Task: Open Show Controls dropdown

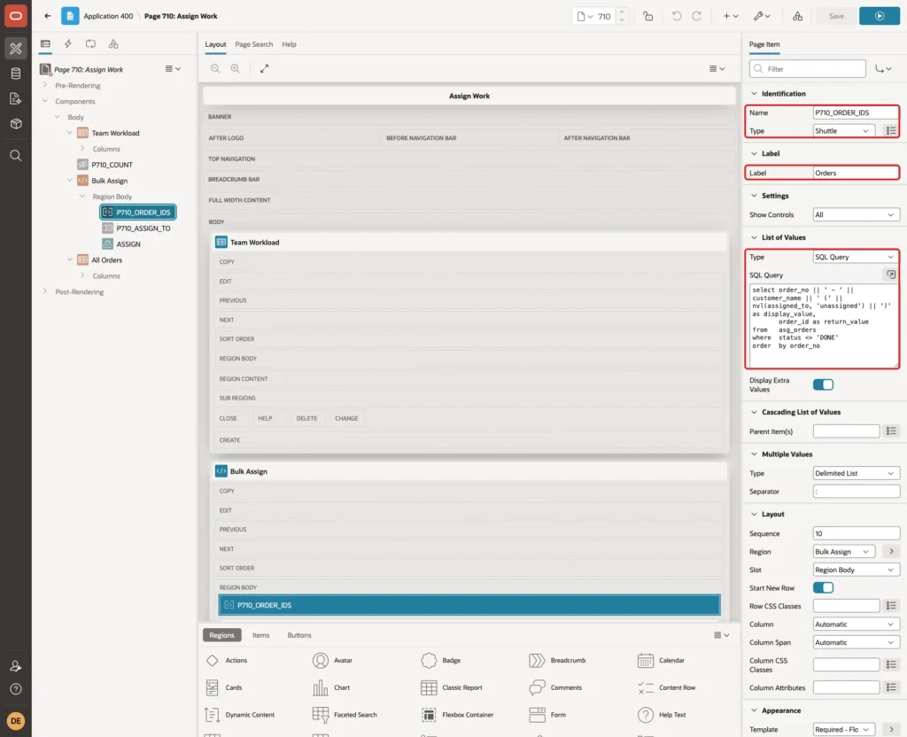Action: (857, 214)
